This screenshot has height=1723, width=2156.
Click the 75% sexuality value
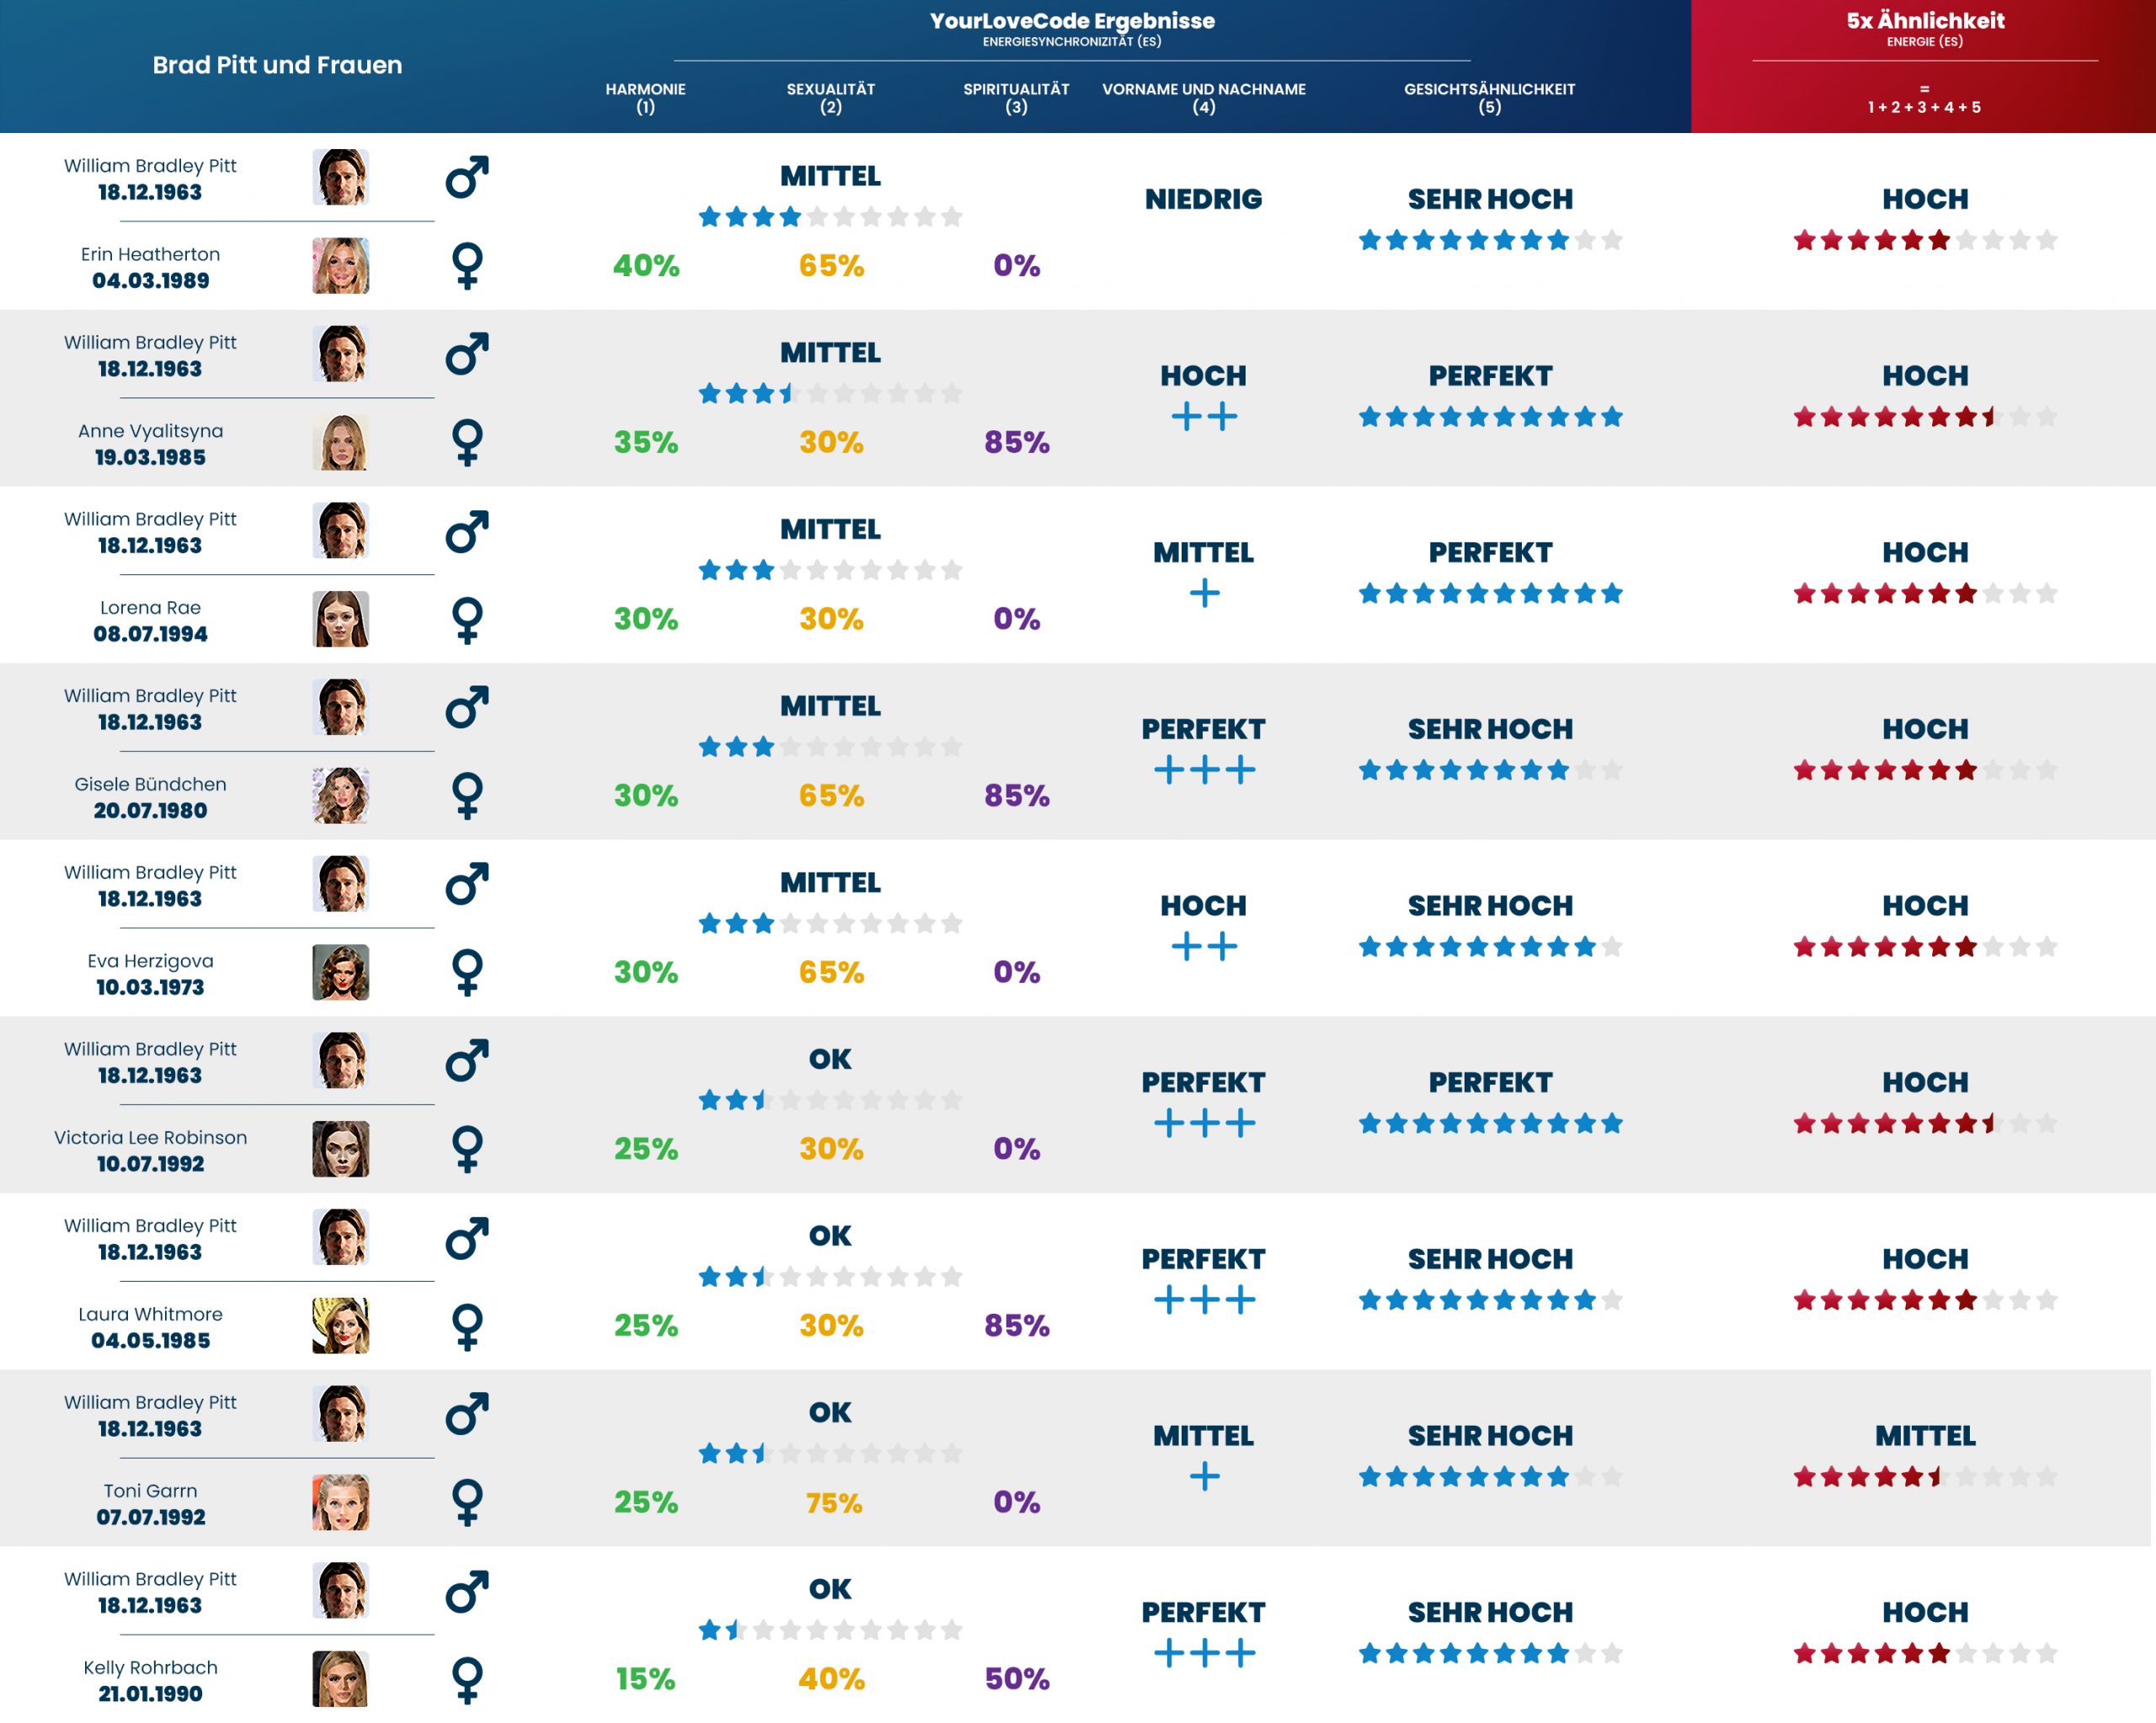pyautogui.click(x=833, y=1502)
